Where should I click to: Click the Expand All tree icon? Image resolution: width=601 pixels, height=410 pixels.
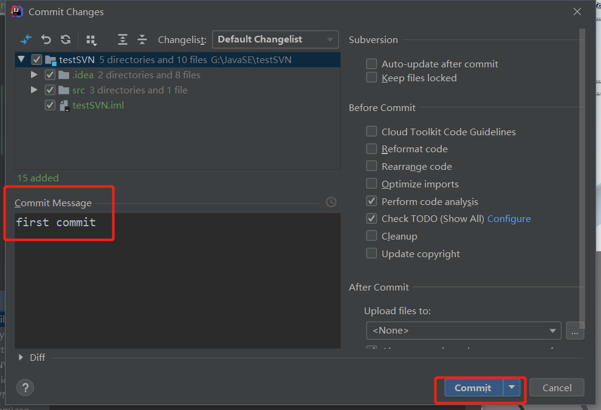click(122, 39)
